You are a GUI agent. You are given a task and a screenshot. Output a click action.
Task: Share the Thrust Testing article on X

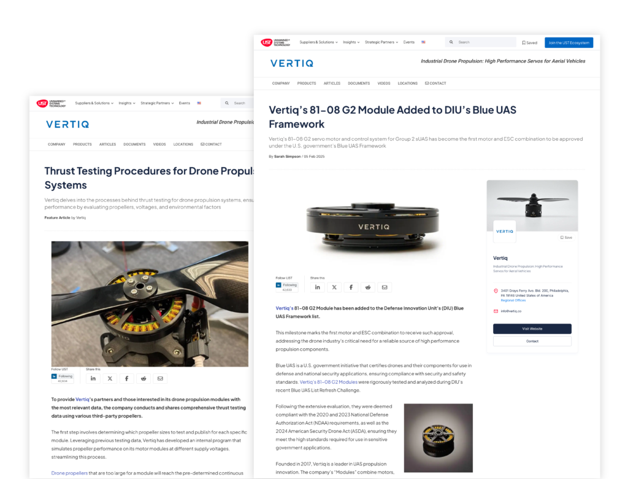point(110,378)
